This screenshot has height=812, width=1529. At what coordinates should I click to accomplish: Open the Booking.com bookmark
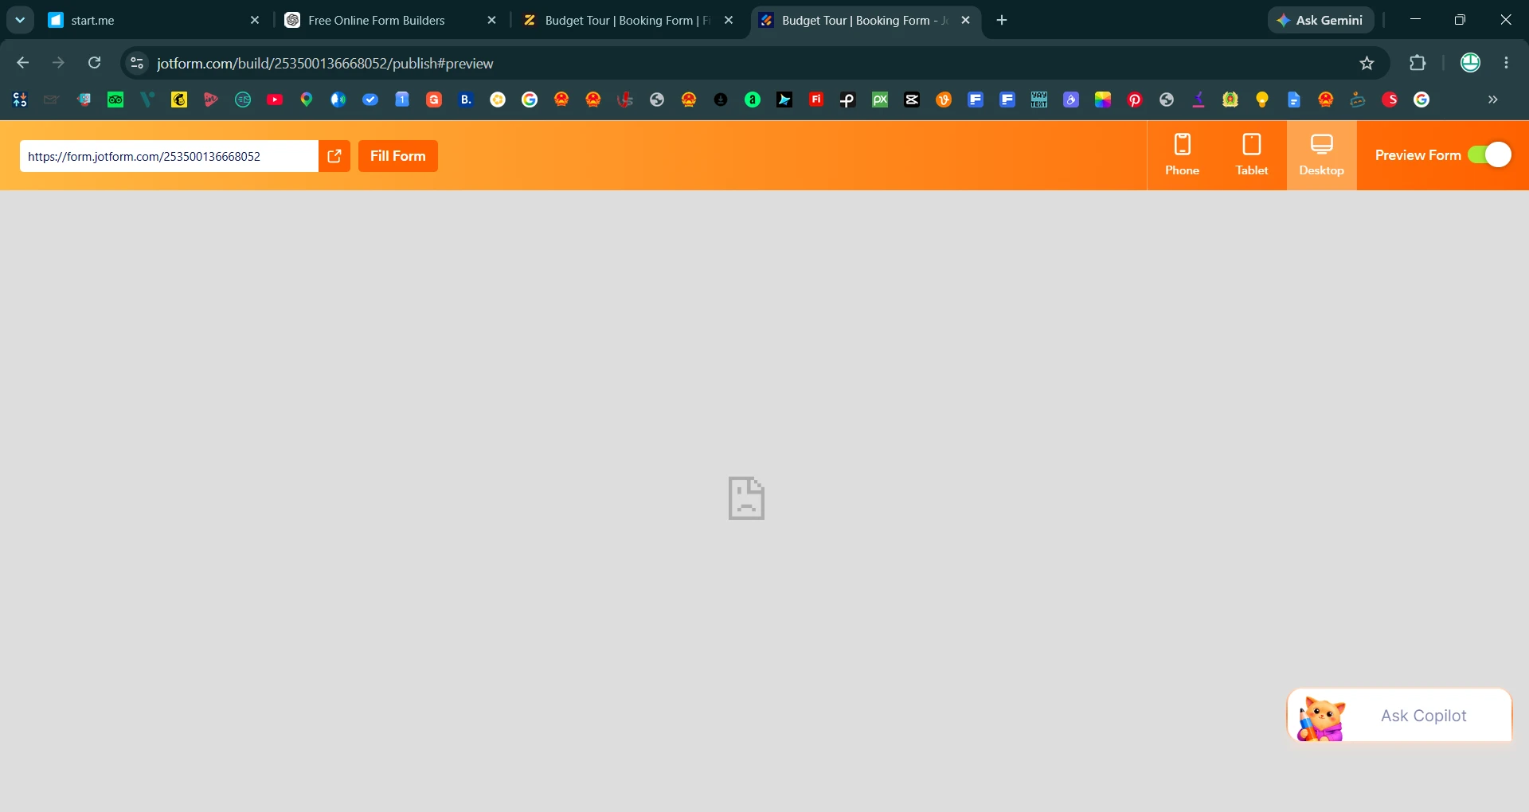pos(466,100)
